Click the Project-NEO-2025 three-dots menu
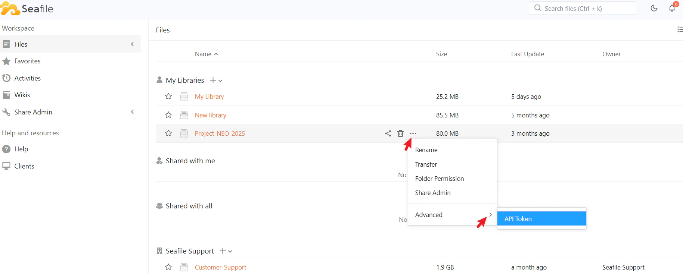683x274 pixels. 413,133
